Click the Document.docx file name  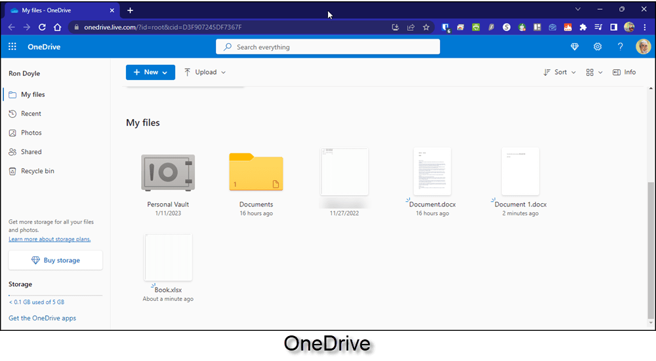tap(432, 204)
